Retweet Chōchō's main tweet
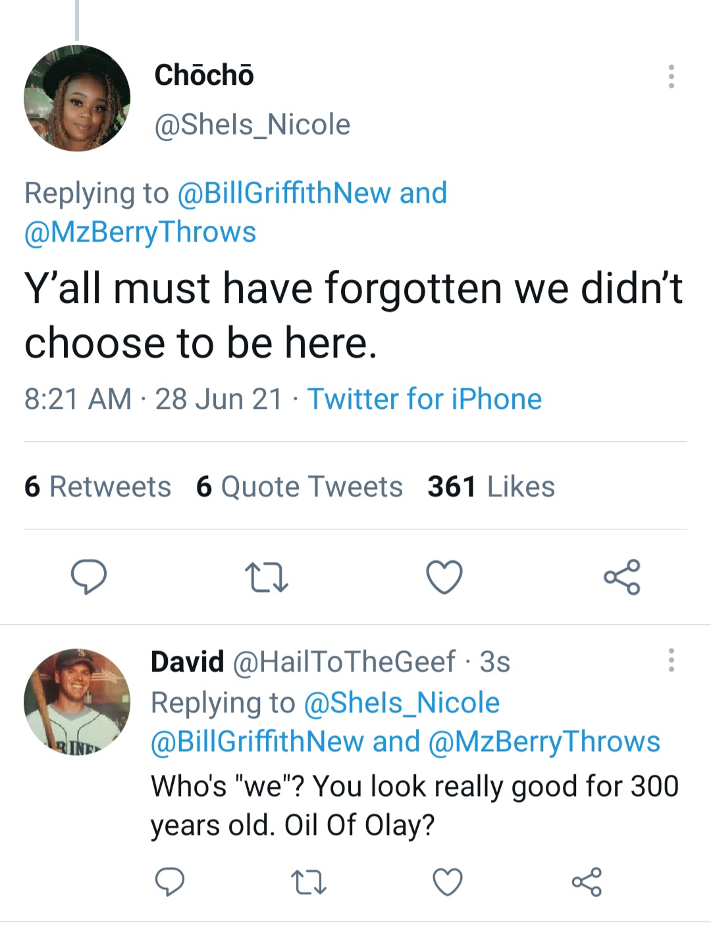 point(266,577)
